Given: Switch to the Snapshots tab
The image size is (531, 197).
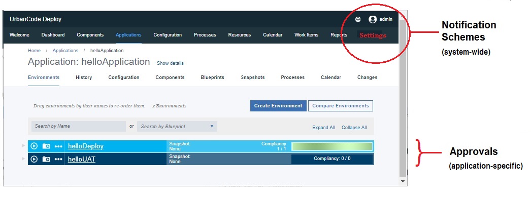Looking at the screenshot, I should [x=253, y=77].
